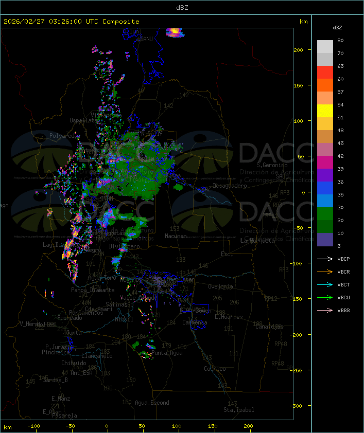Click the Divisadero map label
Screen dimensions: 364x433
124,246
